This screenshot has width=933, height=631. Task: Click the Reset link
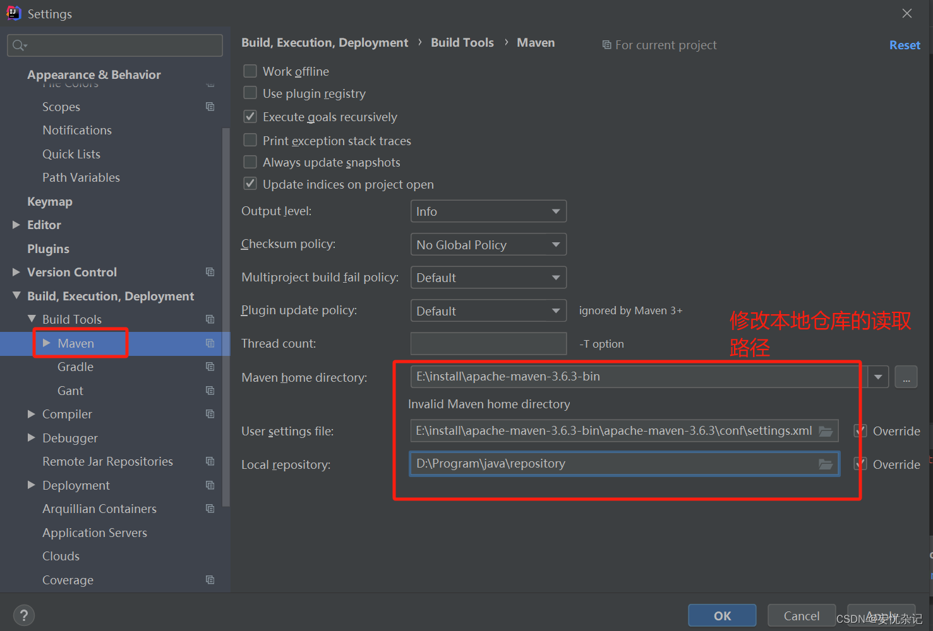(x=905, y=45)
